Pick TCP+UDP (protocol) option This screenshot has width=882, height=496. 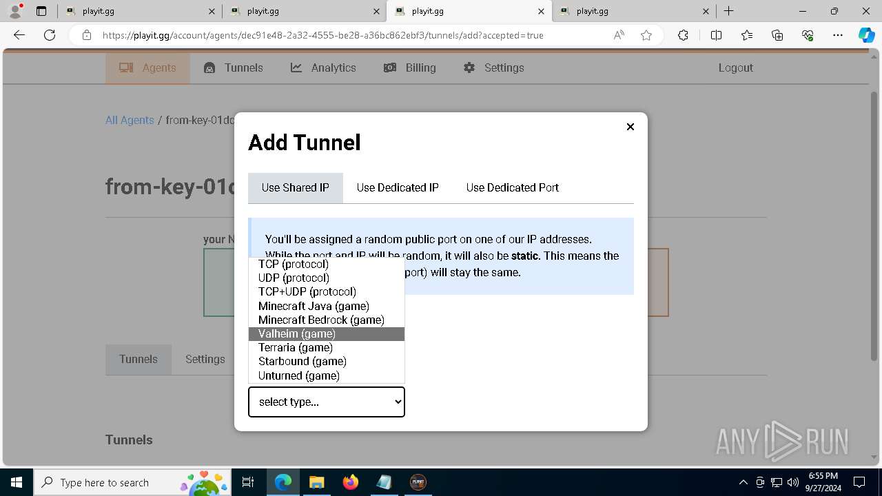pos(326,291)
